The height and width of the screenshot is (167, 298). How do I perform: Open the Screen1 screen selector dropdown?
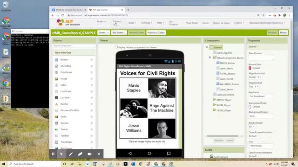click(x=103, y=33)
